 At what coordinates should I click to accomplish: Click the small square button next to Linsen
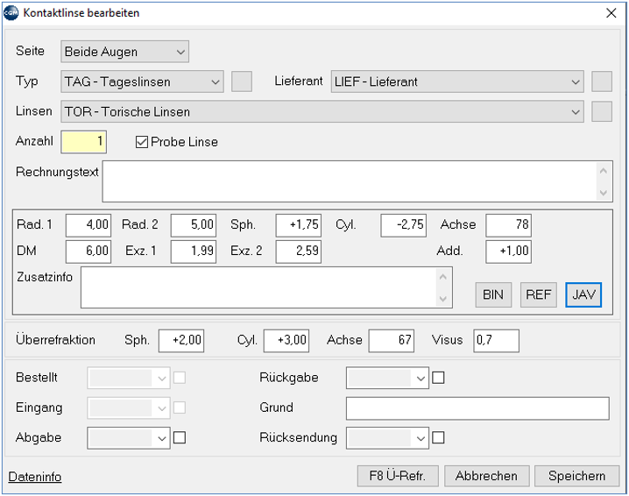[602, 112]
